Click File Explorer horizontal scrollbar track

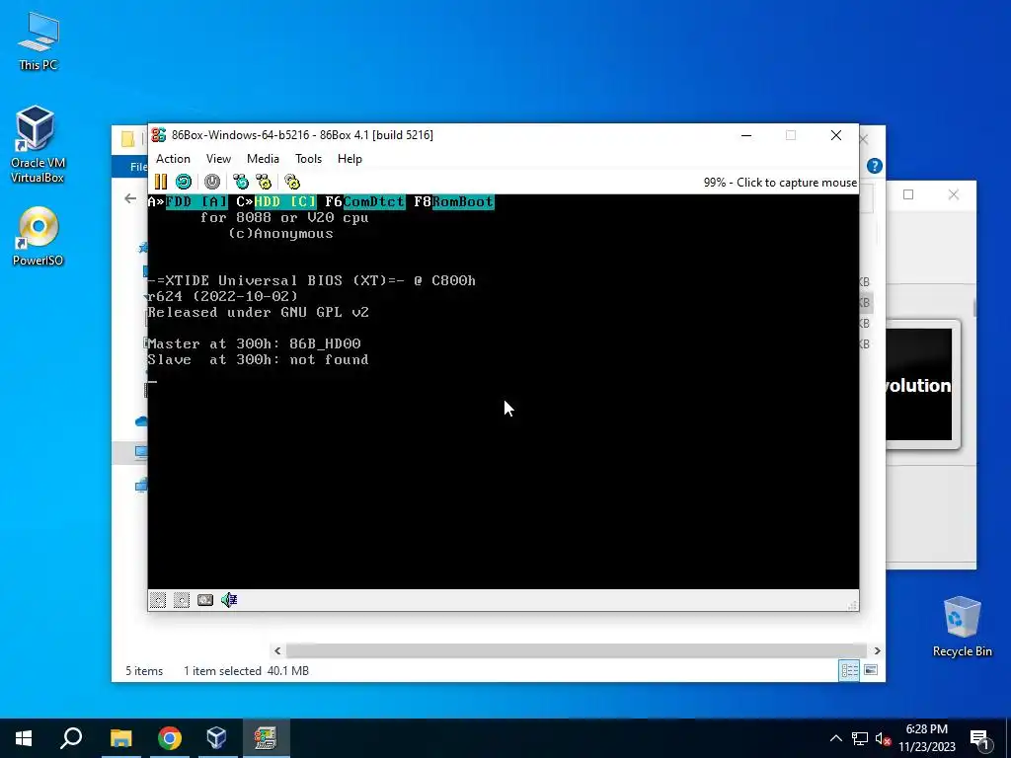576,651
